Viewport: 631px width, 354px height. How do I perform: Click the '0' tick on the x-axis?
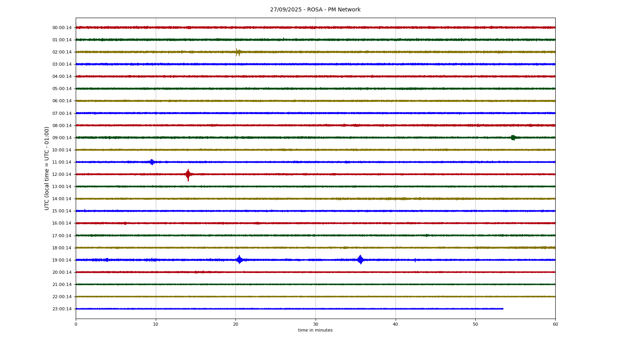pyautogui.click(x=76, y=324)
